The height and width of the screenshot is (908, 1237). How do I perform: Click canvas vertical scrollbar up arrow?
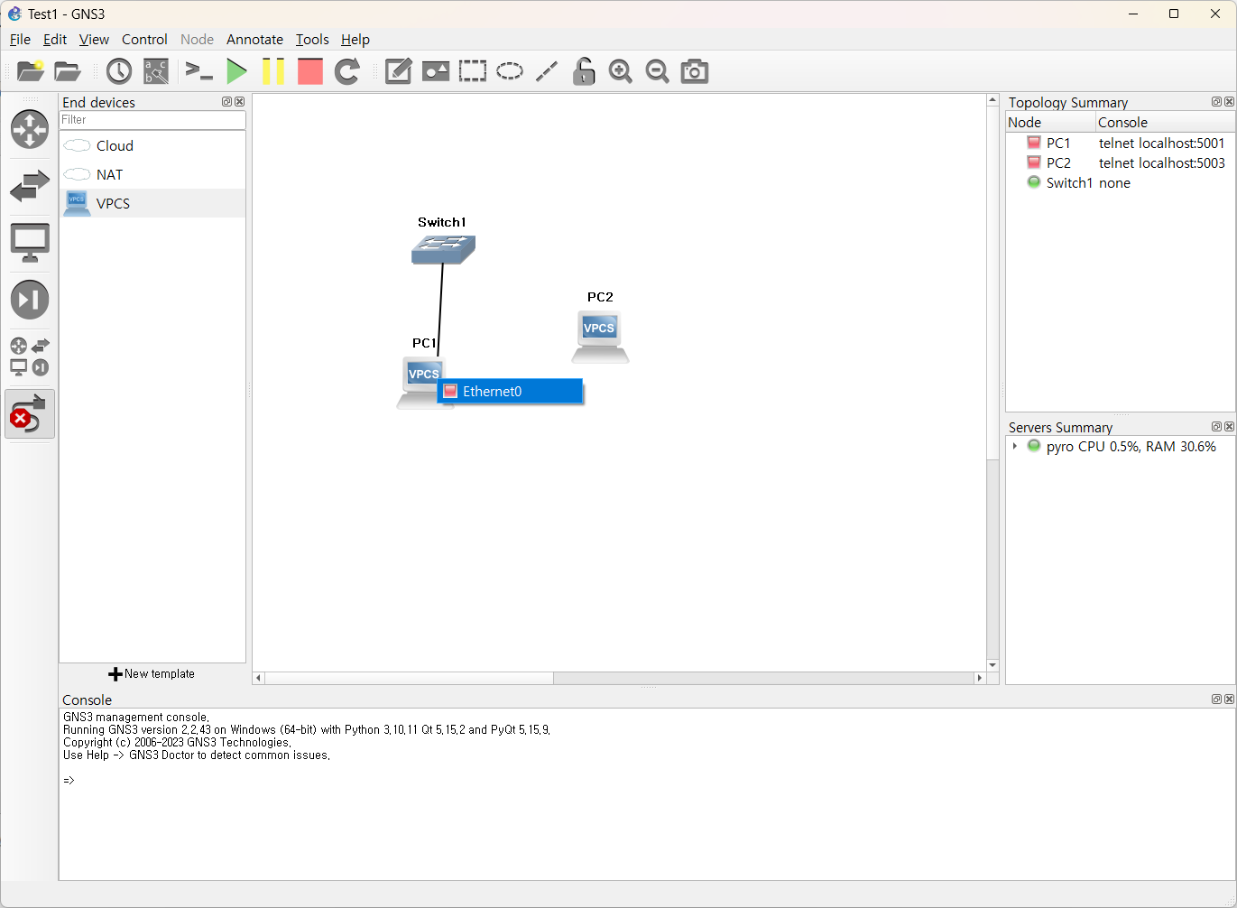click(992, 100)
